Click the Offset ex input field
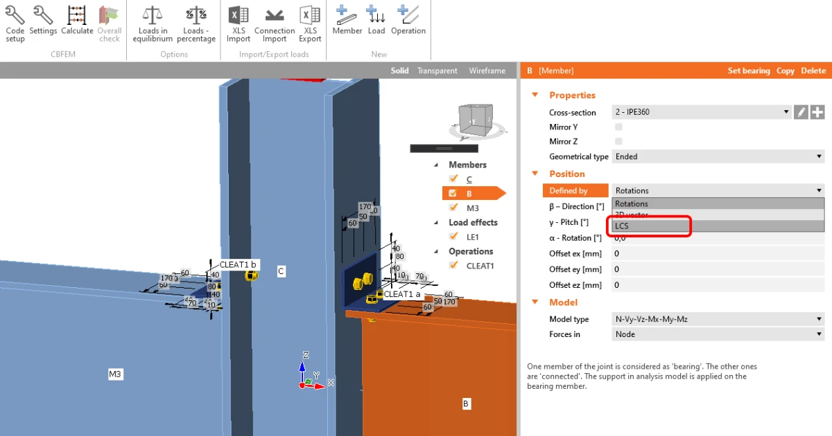Viewport: 832px width, 436px height. [x=718, y=253]
